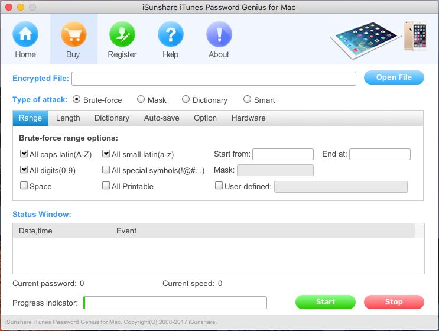This screenshot has height=331, width=439.
Task: Focus the End at input field
Action: pos(380,154)
